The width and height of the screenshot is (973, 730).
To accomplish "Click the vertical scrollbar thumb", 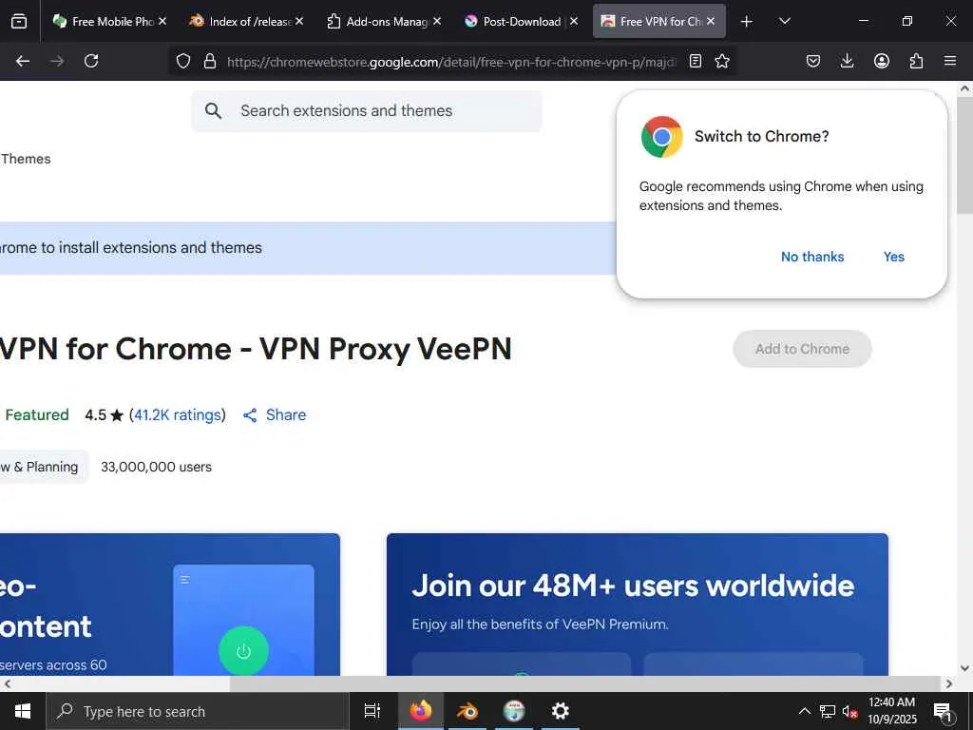I will pos(965,155).
